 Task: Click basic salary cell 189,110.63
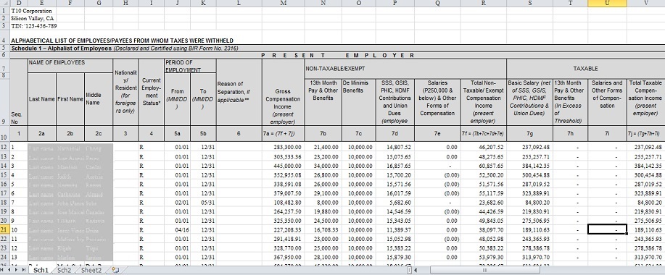coord(529,229)
